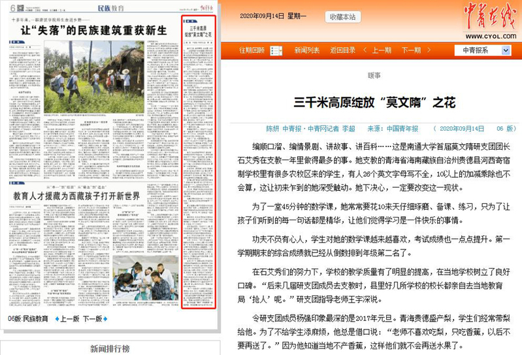Click the 民族教育 masthead on newspaper page
This screenshot has width=522, height=355.
(x=110, y=8)
